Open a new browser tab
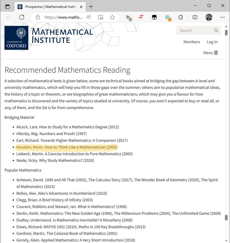 [x=91, y=7]
